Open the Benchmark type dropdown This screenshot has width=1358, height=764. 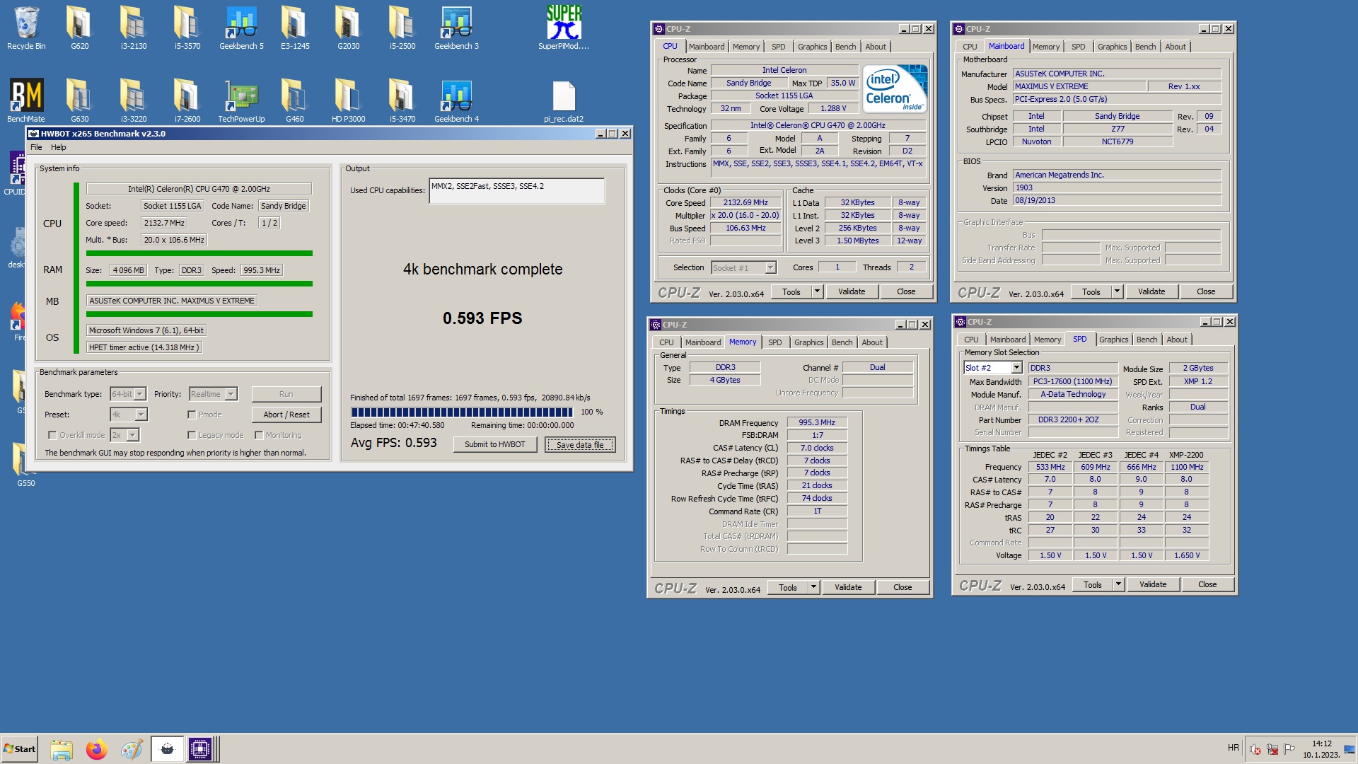pyautogui.click(x=140, y=394)
